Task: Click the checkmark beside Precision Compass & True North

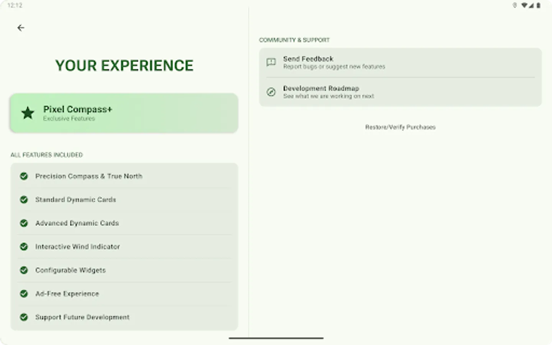Action: (24, 176)
